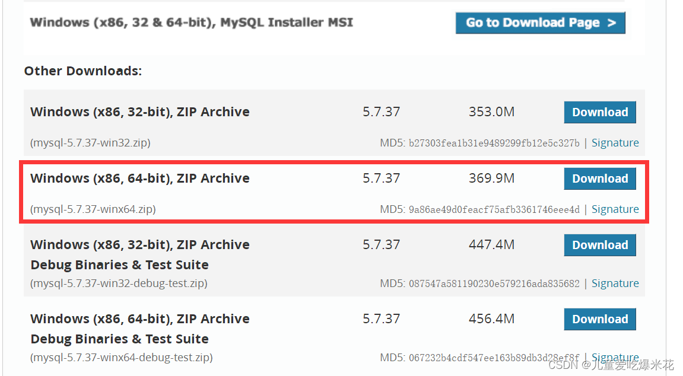Open Signature link for mysql-5.7.37-win32.zip
Viewport: 683px width, 376px height.
click(x=615, y=143)
